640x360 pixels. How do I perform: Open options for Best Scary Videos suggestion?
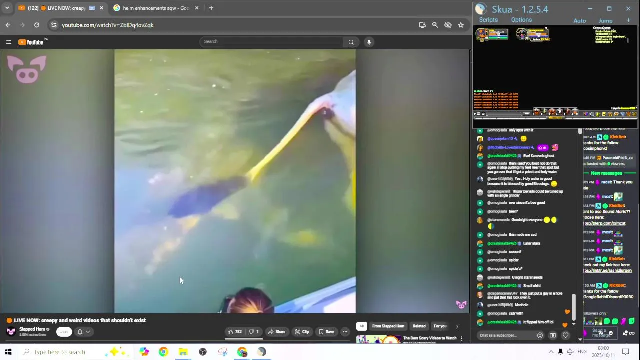click(x=462, y=339)
